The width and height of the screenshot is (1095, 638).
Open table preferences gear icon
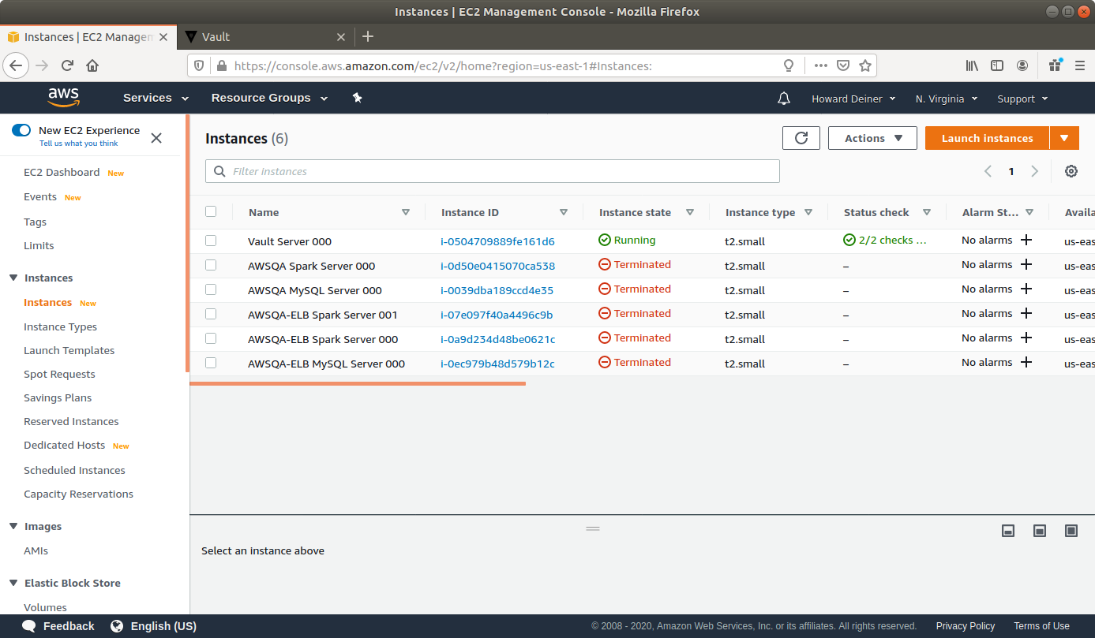[1071, 171]
